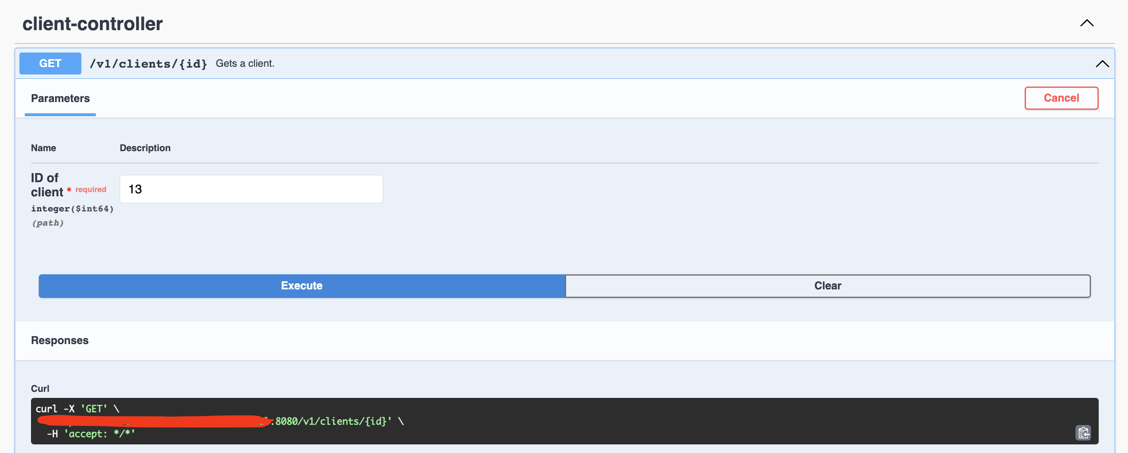Click the 'Gets a client.' summary text
The height and width of the screenshot is (453, 1128).
[x=245, y=64]
